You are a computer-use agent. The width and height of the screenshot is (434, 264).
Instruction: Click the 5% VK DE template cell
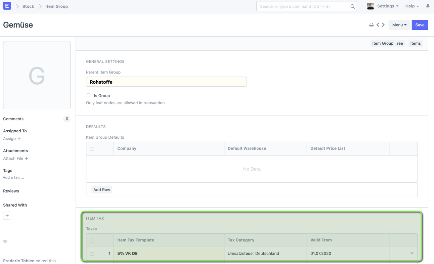pos(169,254)
